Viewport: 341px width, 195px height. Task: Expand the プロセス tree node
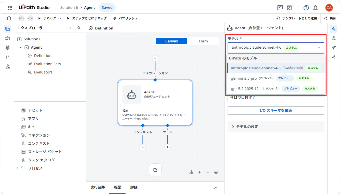click(x=18, y=168)
